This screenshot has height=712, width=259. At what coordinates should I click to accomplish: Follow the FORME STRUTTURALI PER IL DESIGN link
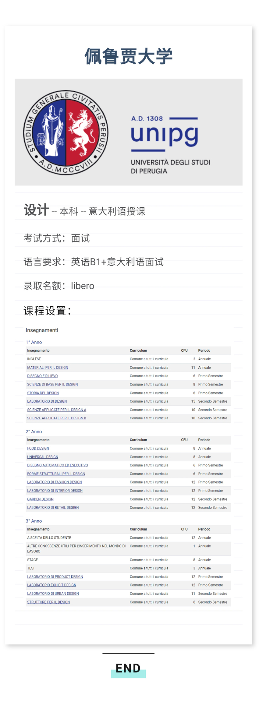56,474
